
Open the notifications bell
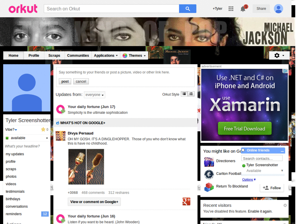(x=243, y=9)
